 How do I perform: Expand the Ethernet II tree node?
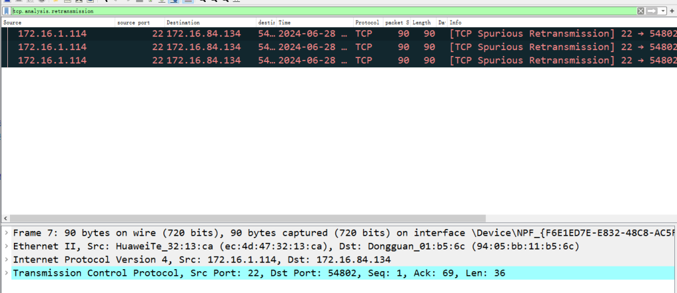click(x=6, y=246)
